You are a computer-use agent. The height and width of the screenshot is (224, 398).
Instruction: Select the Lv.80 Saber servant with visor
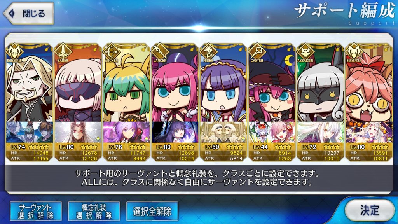(x=78, y=84)
